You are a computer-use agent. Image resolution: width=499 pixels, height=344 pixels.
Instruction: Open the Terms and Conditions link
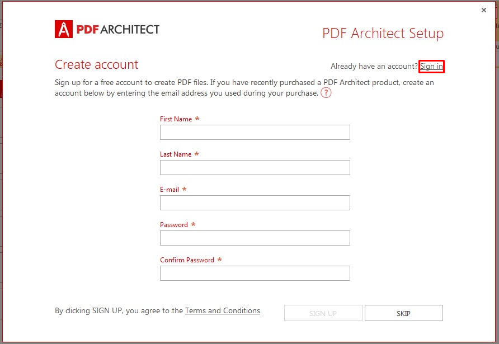click(x=223, y=310)
